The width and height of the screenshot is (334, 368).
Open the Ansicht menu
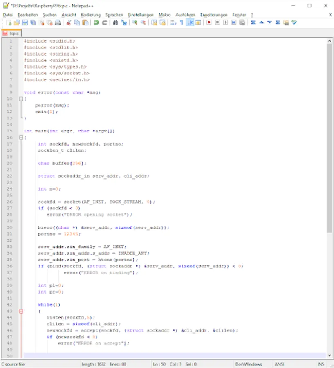point(69,15)
